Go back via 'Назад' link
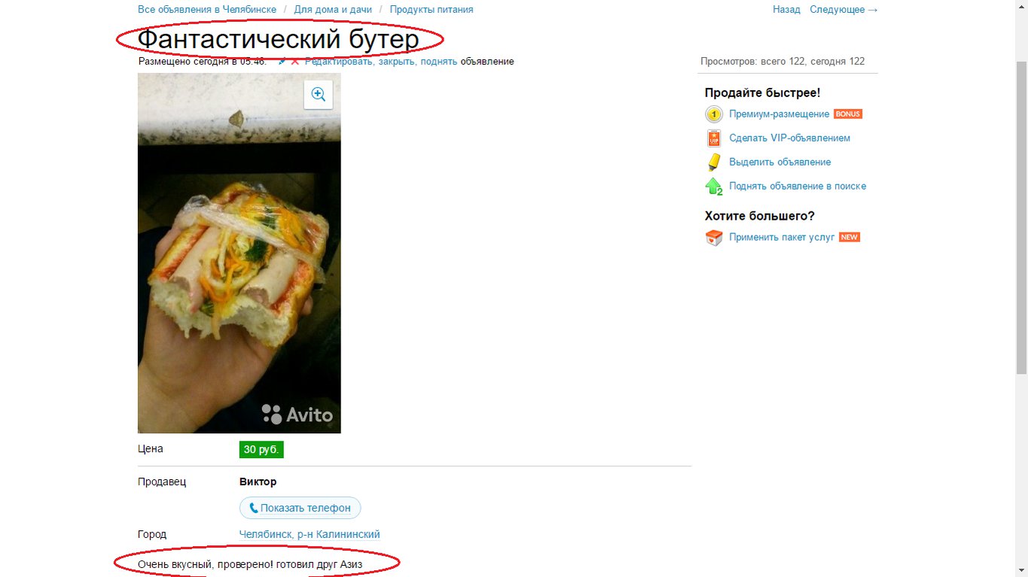 coord(786,10)
